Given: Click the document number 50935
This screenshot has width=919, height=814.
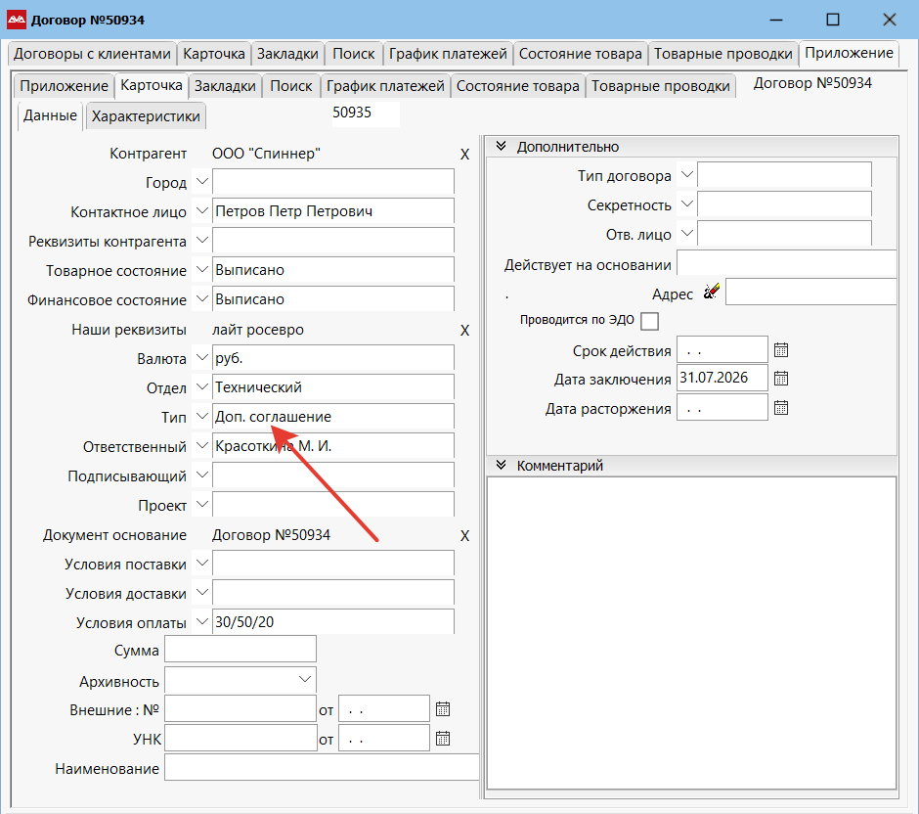Looking at the screenshot, I should click(x=352, y=113).
